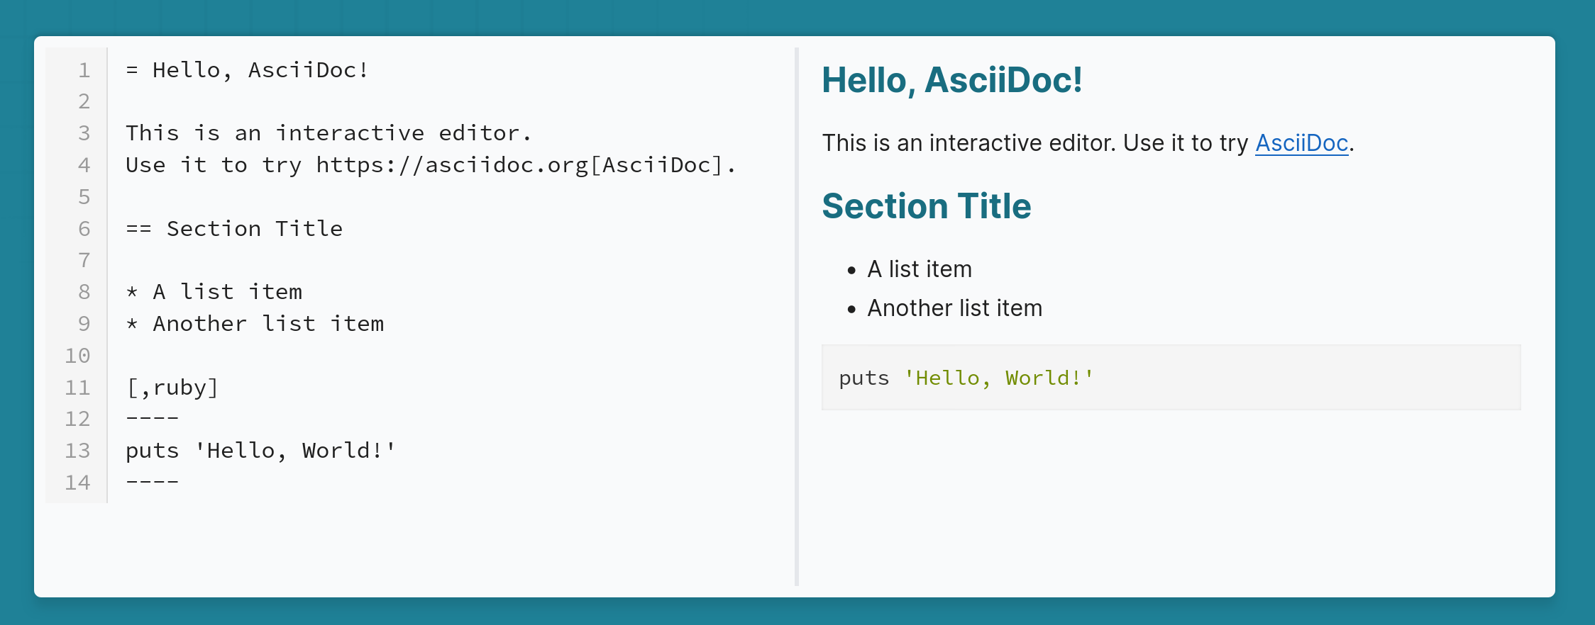The width and height of the screenshot is (1595, 625).
Task: Click line number 5 in the gutter
Action: (x=84, y=197)
